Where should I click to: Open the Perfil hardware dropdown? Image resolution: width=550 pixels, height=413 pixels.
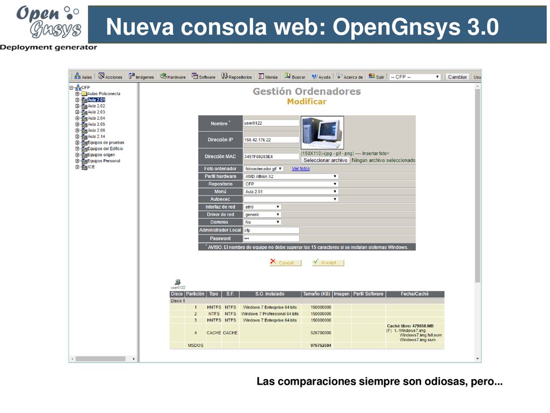[x=291, y=176]
